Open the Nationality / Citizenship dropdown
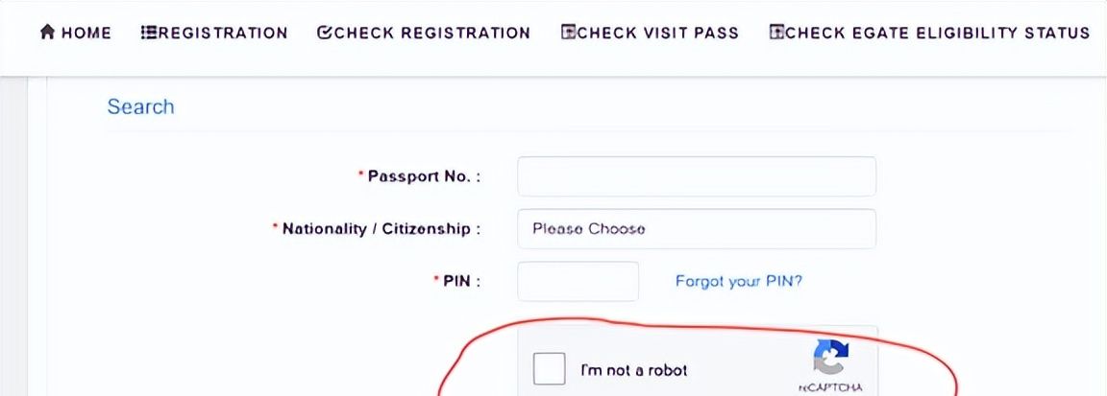Screen dimensions: 1107x396 coord(696,229)
